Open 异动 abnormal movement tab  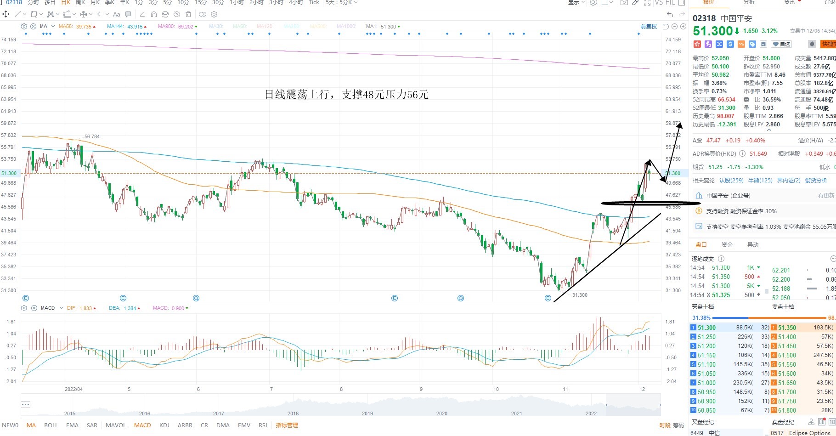coord(753,245)
